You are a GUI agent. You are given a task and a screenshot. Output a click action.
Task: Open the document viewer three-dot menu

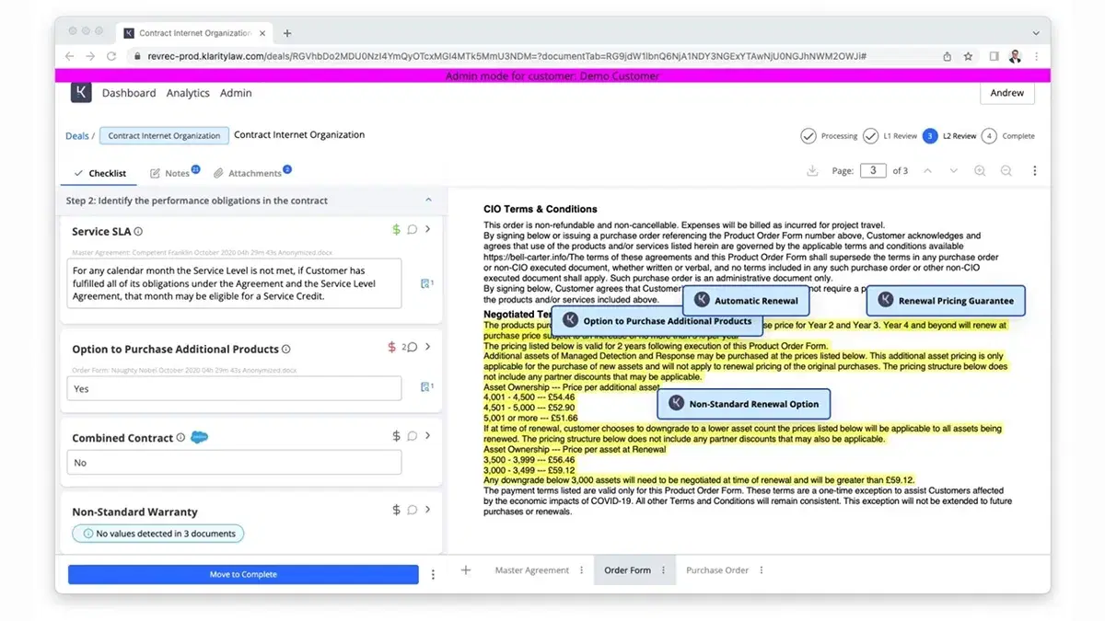tap(1035, 171)
